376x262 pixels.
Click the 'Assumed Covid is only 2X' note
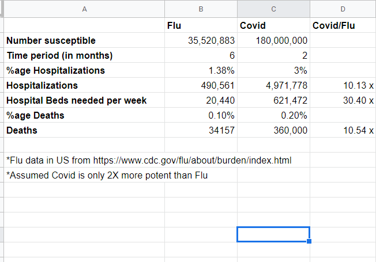[x=107, y=175]
